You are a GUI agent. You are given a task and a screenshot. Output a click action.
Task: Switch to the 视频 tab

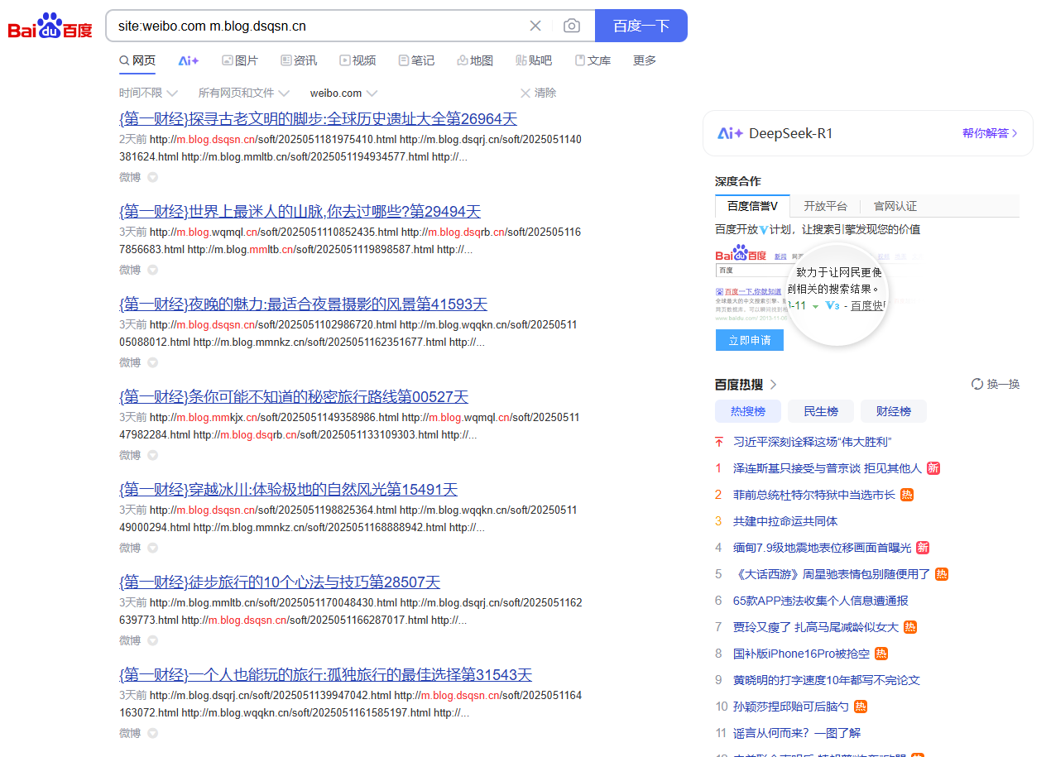tap(357, 60)
